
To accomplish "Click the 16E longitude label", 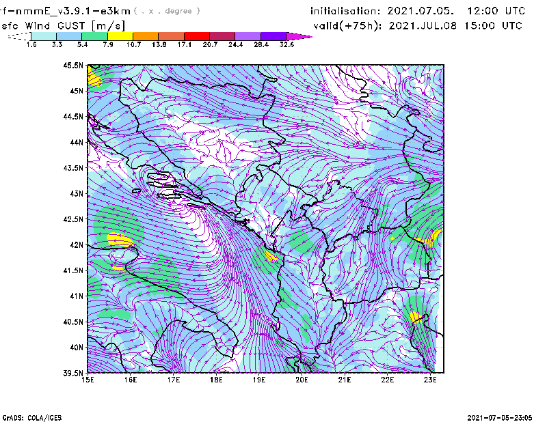I will tap(131, 380).
